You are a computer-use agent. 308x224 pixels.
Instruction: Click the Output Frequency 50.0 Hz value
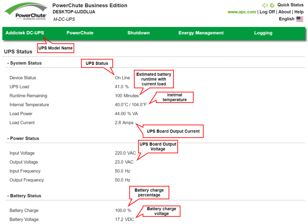point(123,180)
